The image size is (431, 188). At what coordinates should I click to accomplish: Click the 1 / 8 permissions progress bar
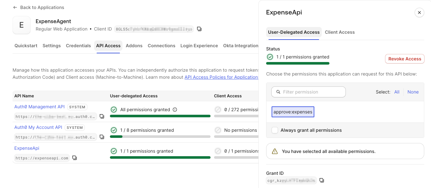(x=160, y=137)
